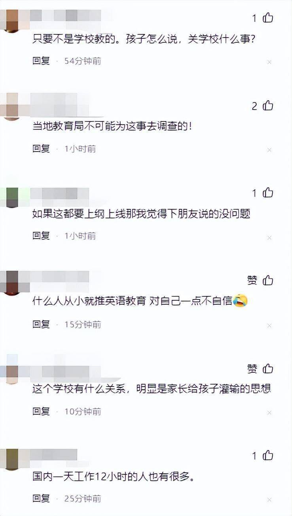Reply to the 英语教育 comment
Image resolution: width=292 pixels, height=516 pixels.
point(41,324)
